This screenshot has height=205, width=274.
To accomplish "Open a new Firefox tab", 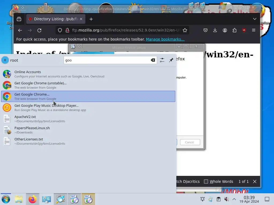I will 91,19.
